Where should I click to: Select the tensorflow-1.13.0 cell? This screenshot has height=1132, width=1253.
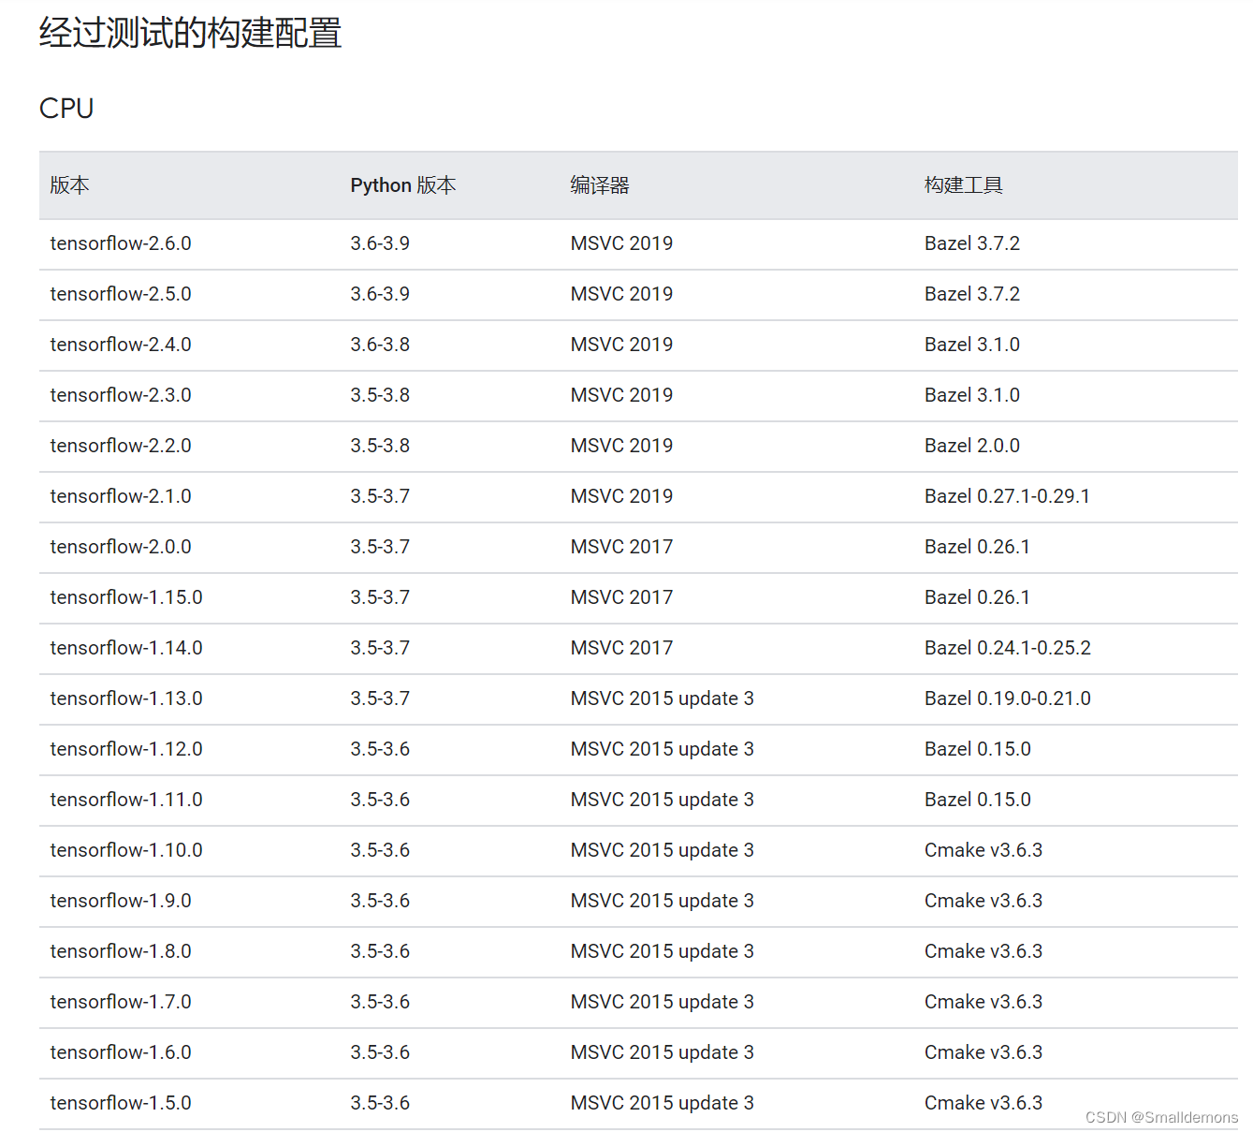(126, 698)
